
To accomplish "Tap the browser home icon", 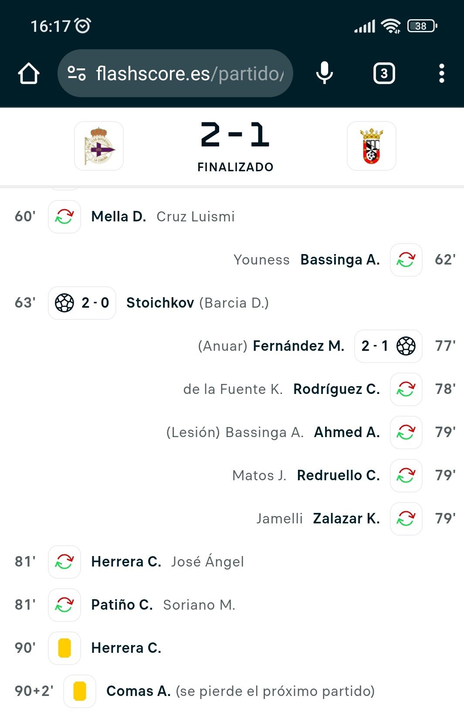I will (x=29, y=73).
